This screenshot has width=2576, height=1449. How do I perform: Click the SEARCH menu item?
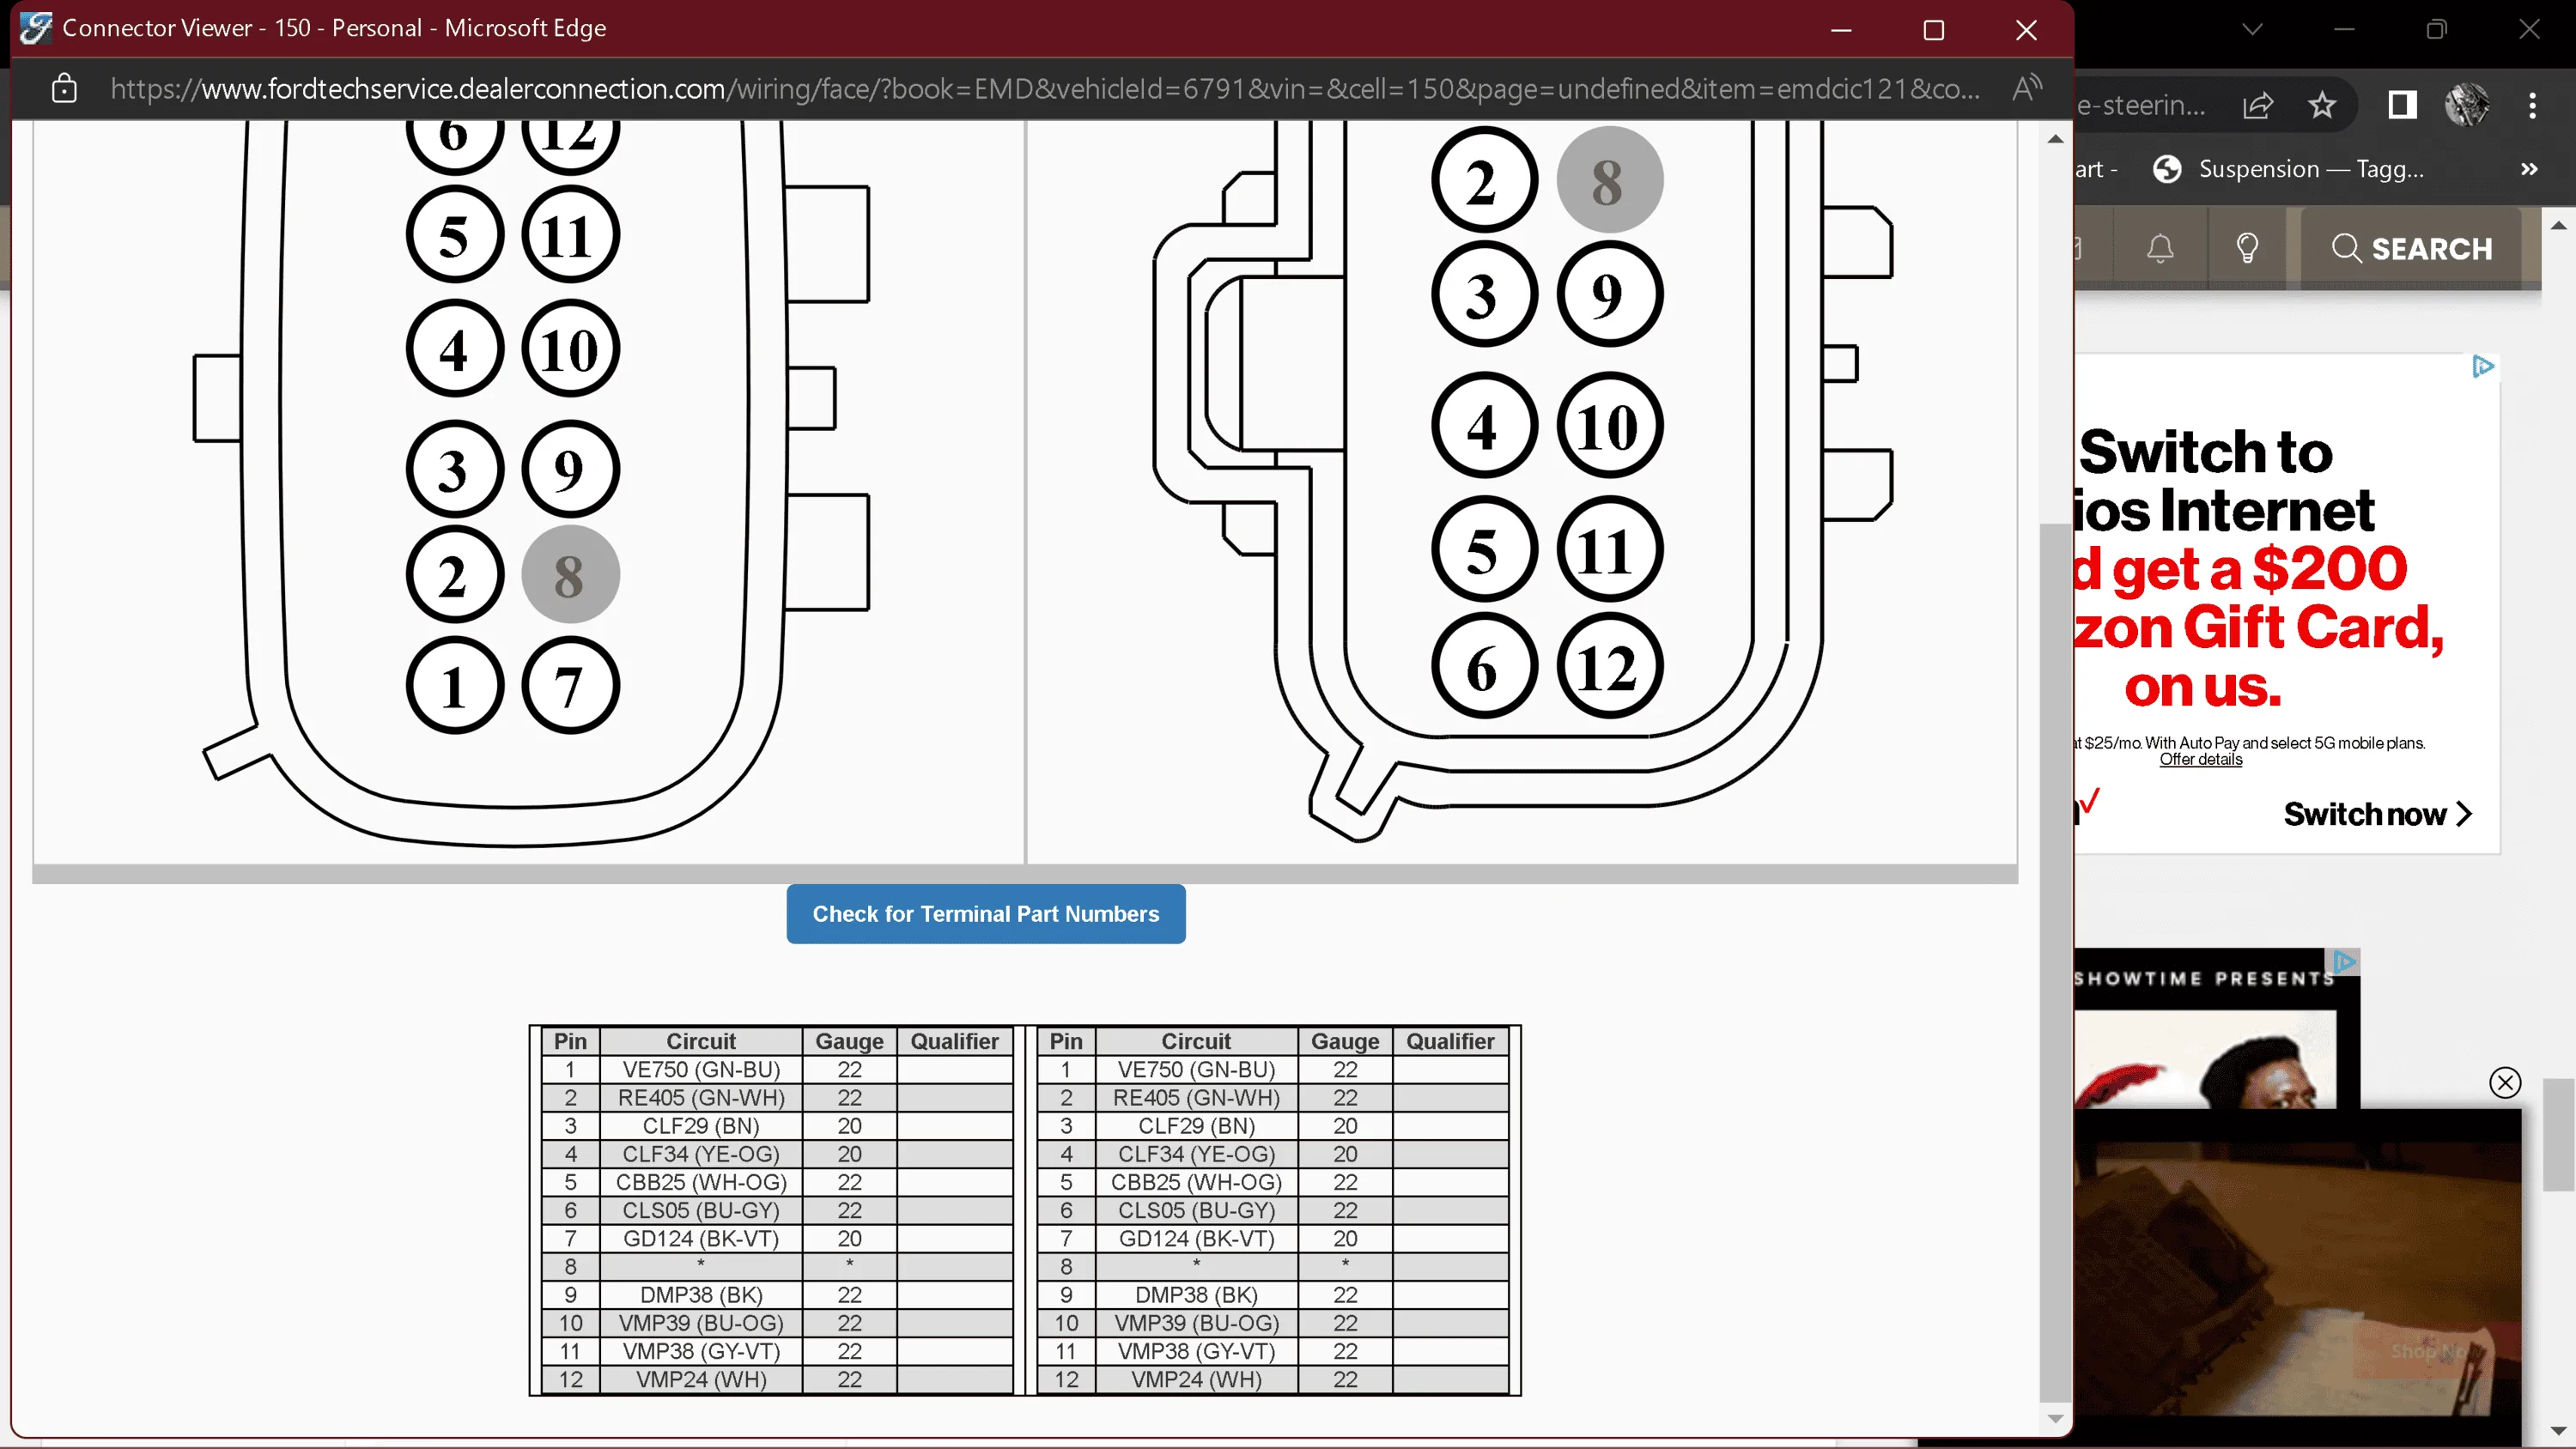tap(2411, 248)
